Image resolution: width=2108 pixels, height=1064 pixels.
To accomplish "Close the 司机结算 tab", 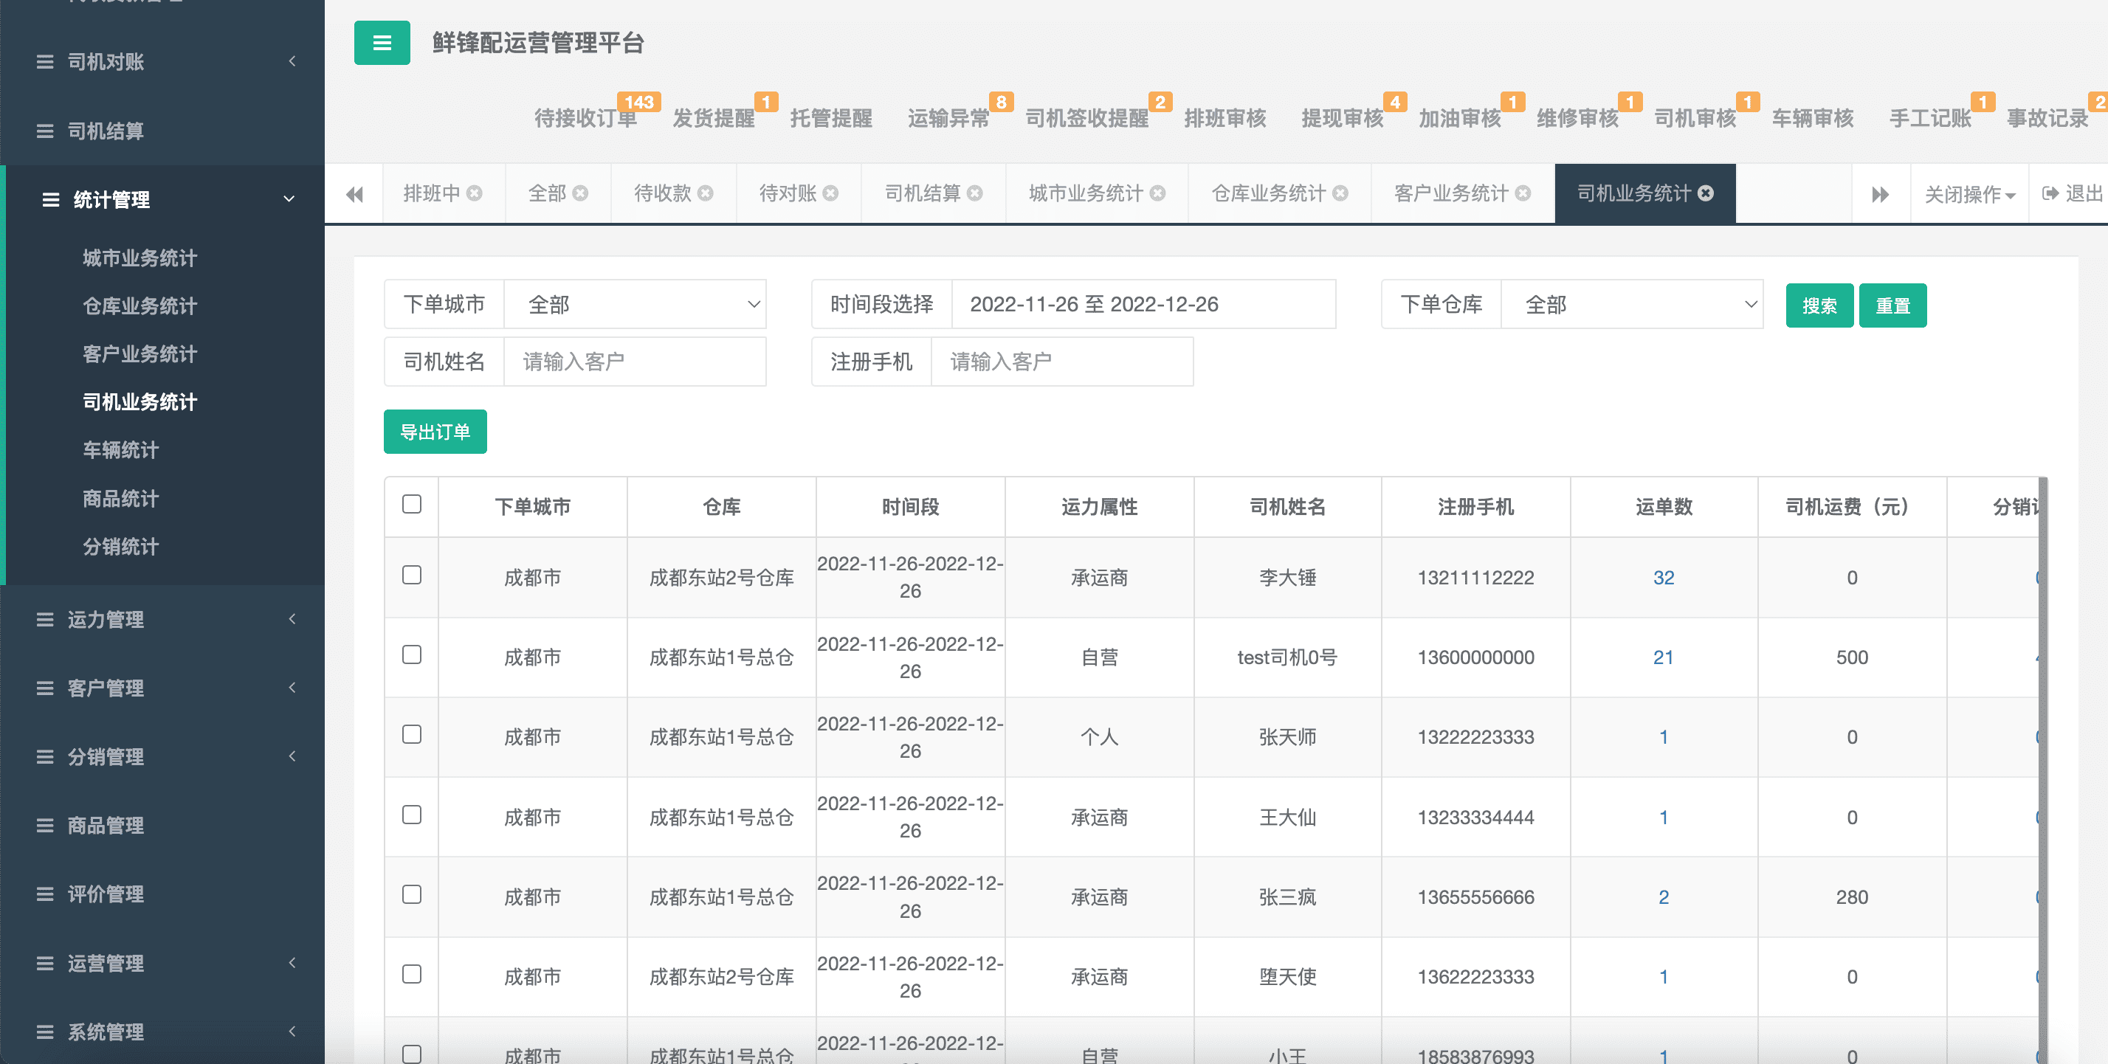I will tap(974, 193).
